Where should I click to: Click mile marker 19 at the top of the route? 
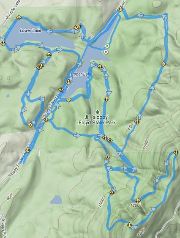click(120, 9)
